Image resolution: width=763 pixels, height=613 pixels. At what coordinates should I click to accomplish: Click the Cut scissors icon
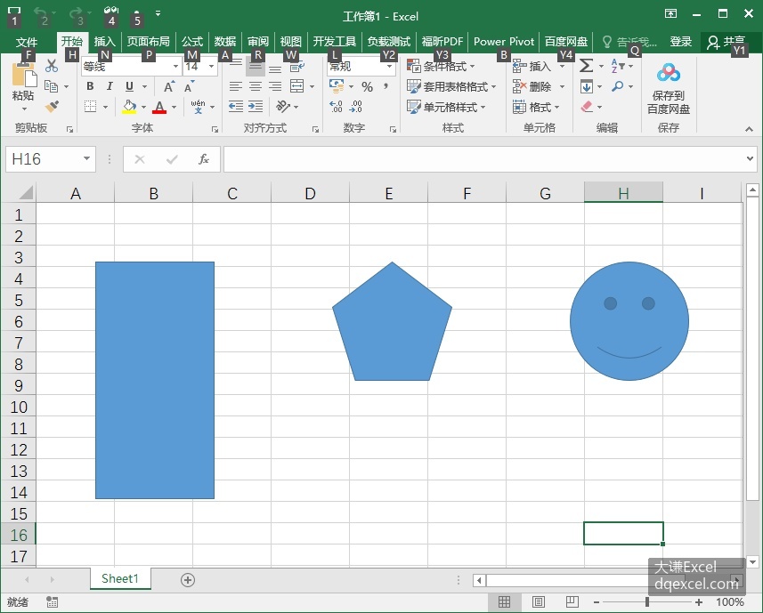point(51,66)
